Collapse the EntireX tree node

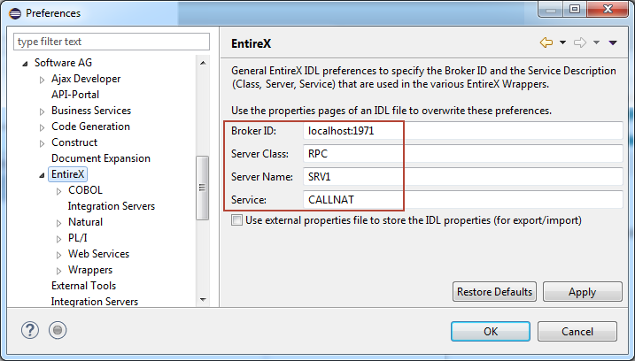pos(42,175)
